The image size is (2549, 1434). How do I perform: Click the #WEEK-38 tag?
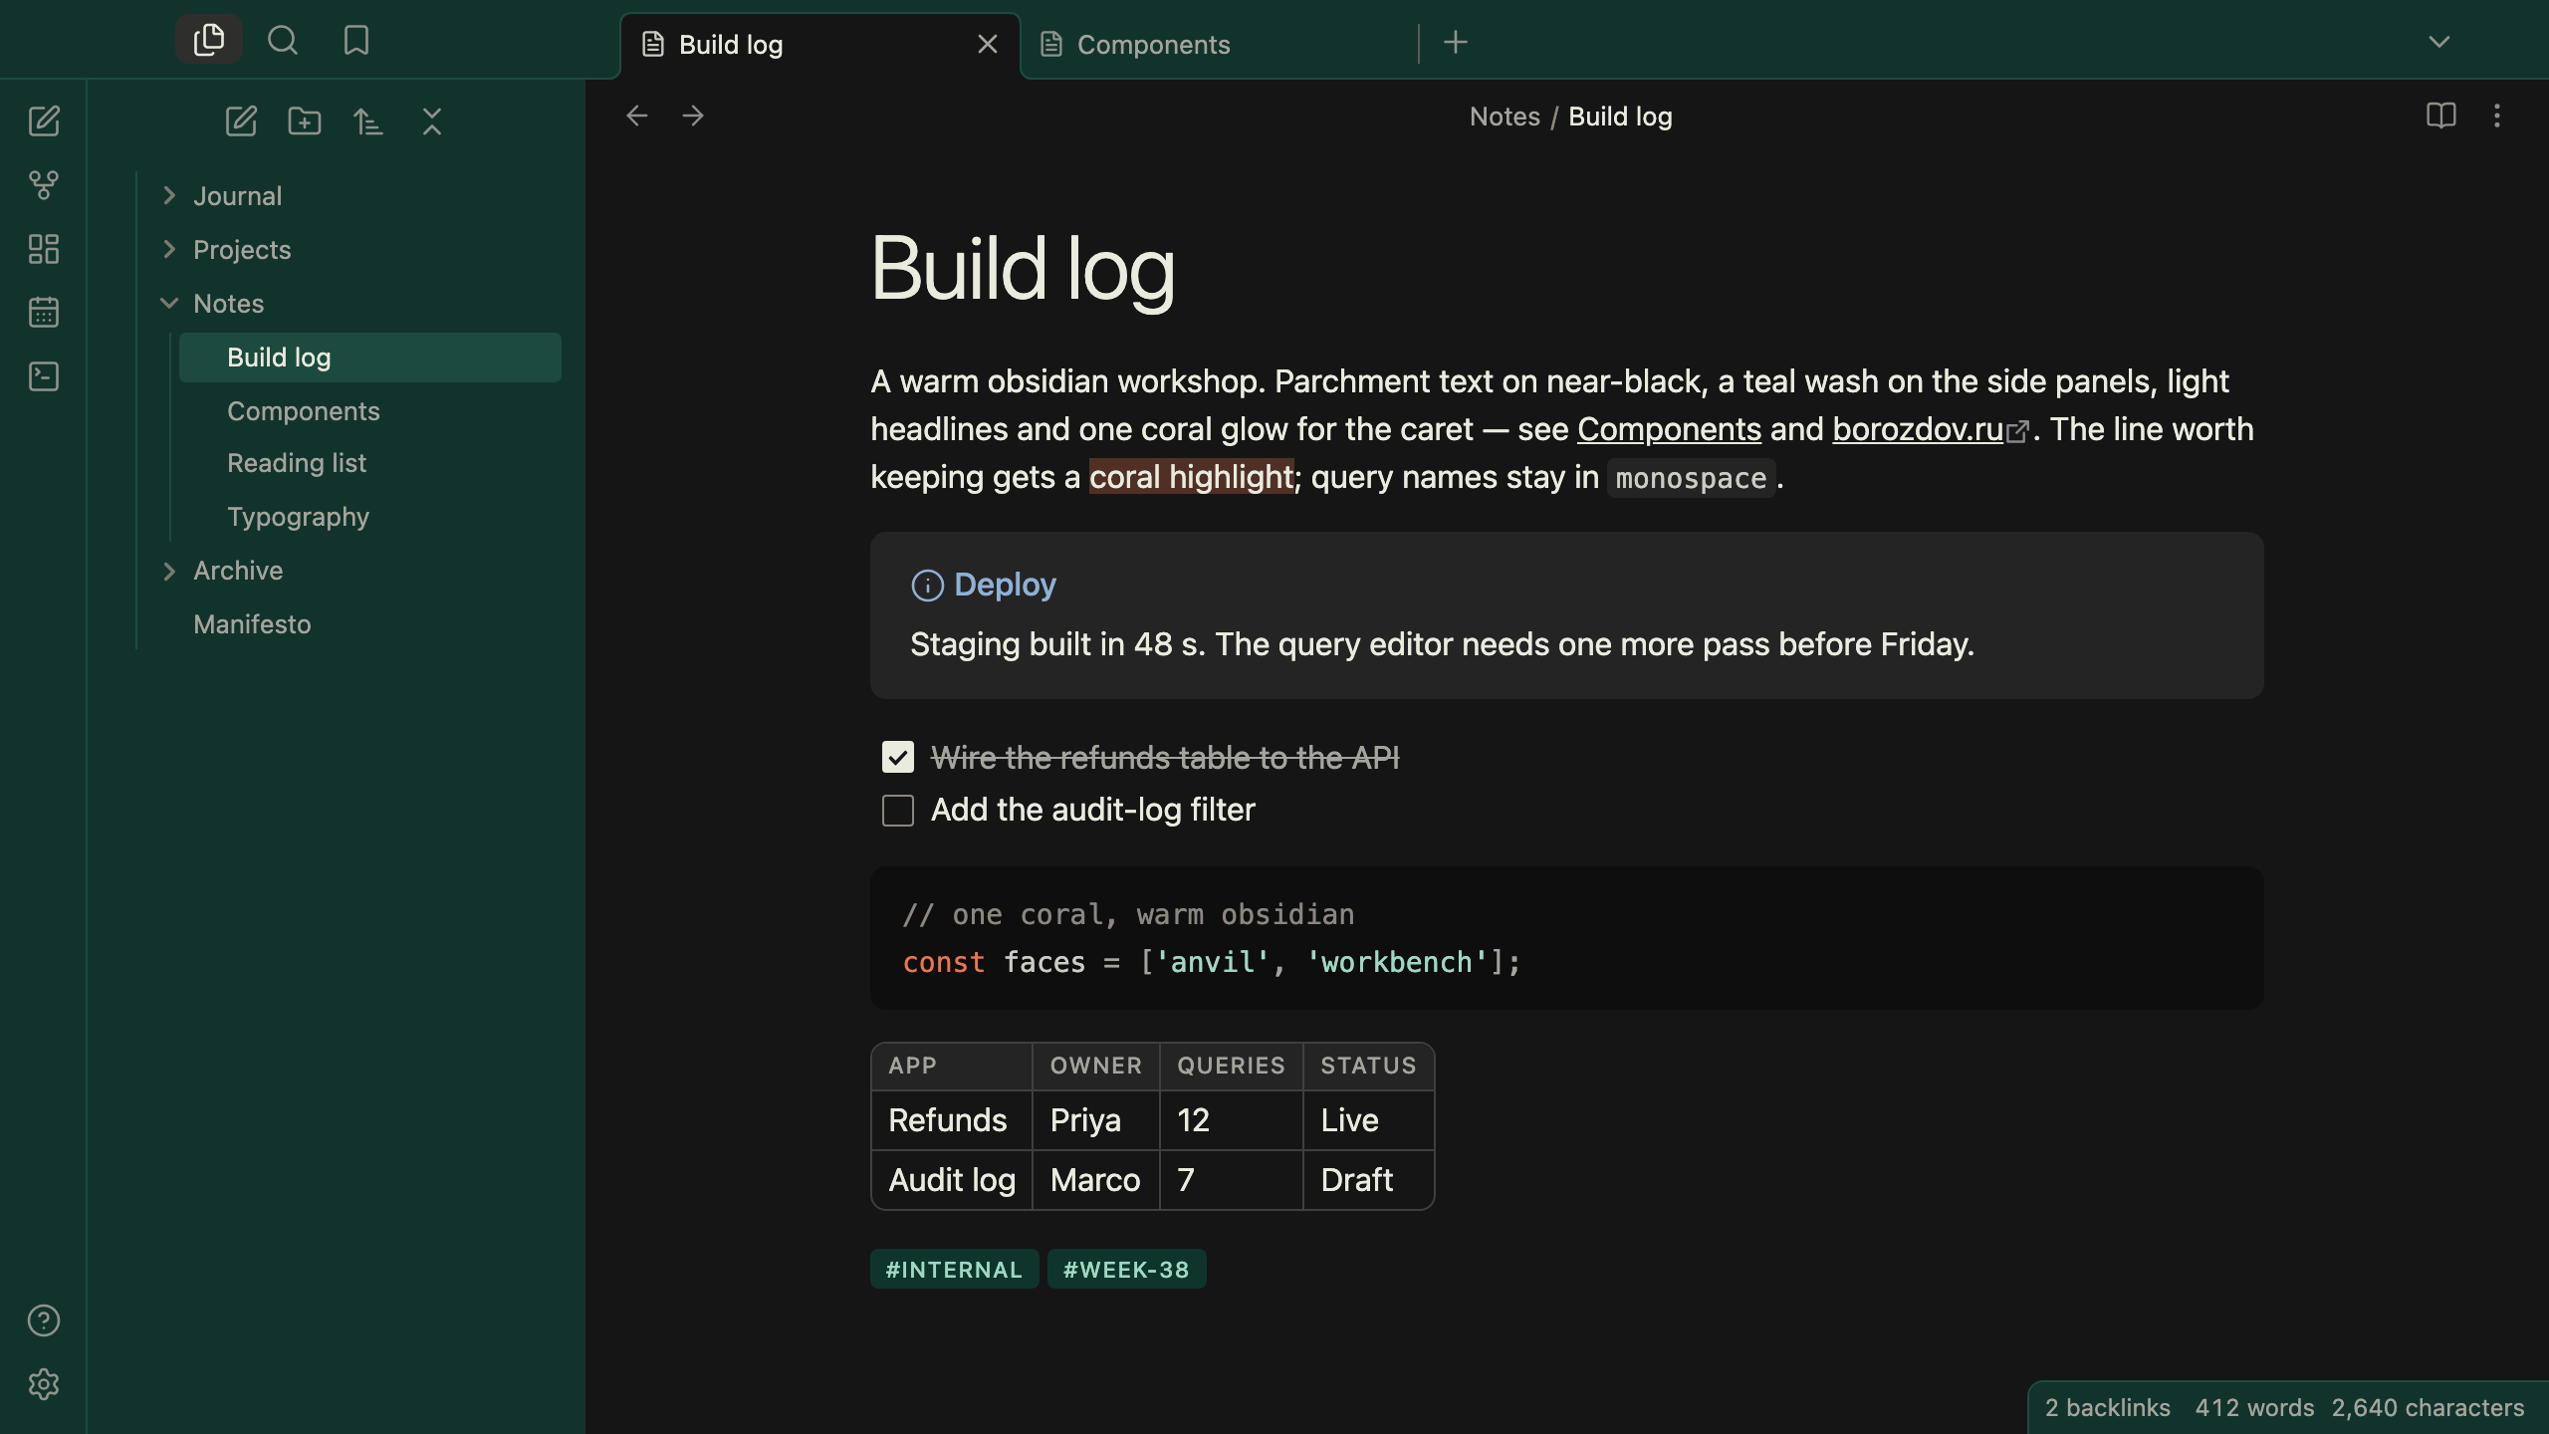(1126, 1269)
